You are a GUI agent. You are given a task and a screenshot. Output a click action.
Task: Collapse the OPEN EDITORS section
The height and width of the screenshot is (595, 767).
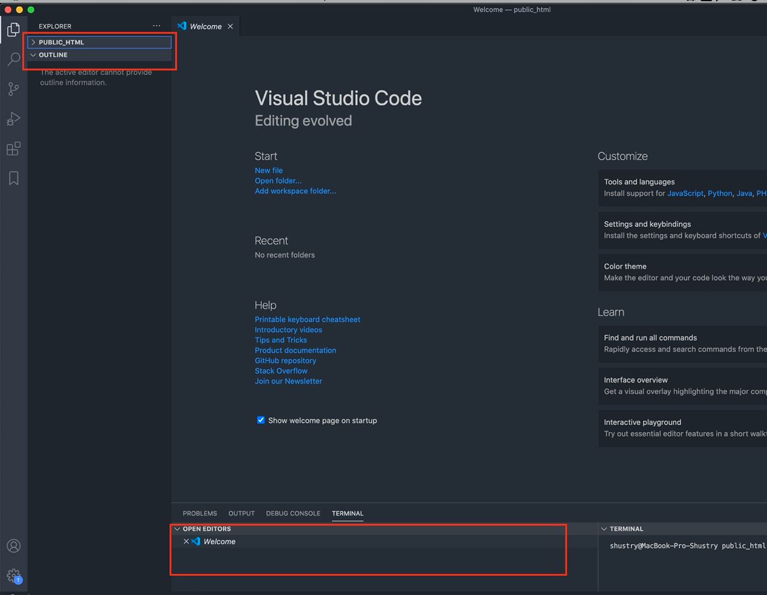pyautogui.click(x=206, y=529)
